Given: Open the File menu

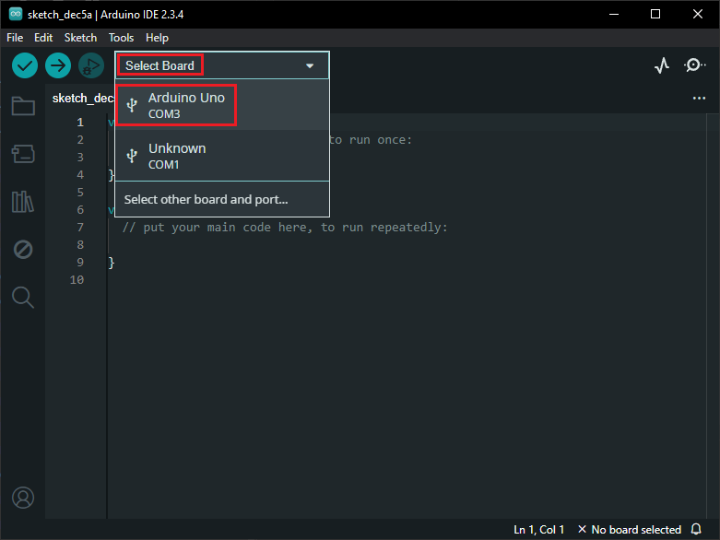Looking at the screenshot, I should pos(15,38).
